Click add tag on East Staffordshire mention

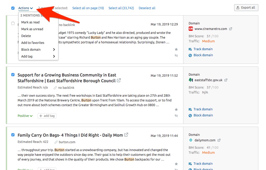[47, 116]
